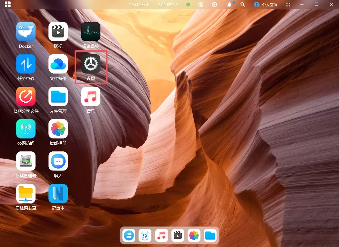Open 文件管理 file manager on desktop
This screenshot has width=339, height=247.
(x=58, y=97)
